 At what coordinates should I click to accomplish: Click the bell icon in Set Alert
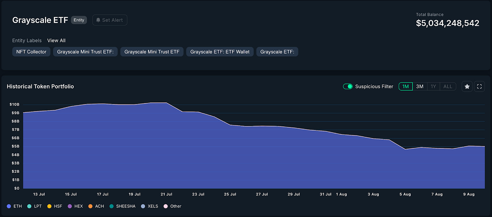coord(98,20)
